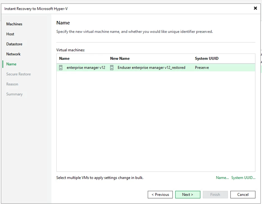Select the Secure Restore wizard step

click(18, 74)
